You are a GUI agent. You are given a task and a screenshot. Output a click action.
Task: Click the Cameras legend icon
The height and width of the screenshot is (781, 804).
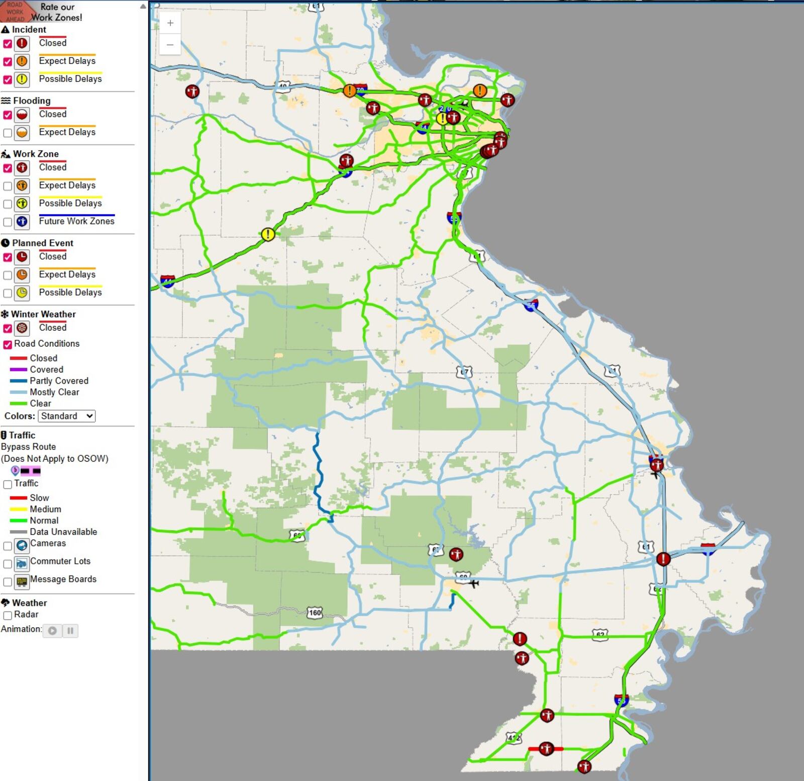[22, 546]
